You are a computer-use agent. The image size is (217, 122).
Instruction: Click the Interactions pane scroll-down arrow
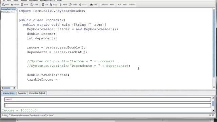213,110
